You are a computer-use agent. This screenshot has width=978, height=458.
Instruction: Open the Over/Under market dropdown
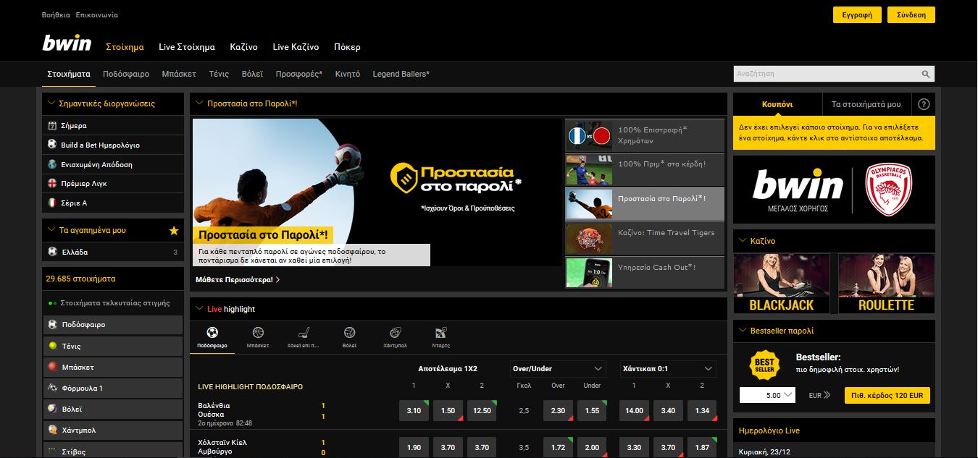click(557, 368)
